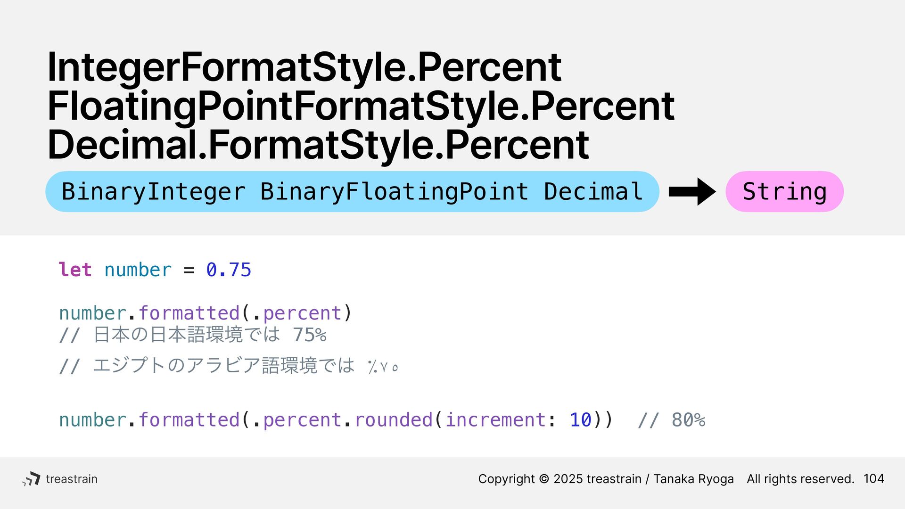The image size is (905, 509).
Task: Click the copyright text "Copyright © 2025 treastrain / Tanaka Ryoga"
Action: [x=606, y=479]
